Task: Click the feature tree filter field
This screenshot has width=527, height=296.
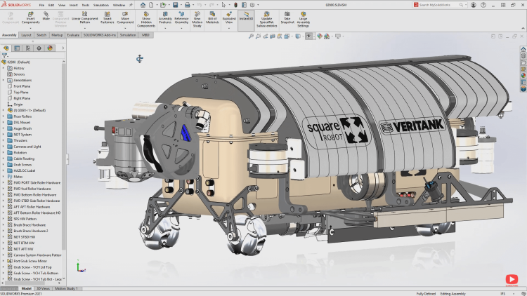Action: (32, 55)
